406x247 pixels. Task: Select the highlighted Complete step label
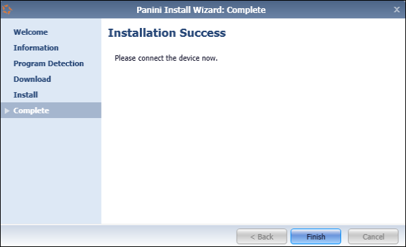click(x=31, y=111)
